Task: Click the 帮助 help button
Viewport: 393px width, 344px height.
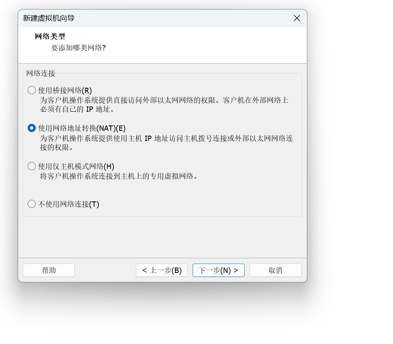Action: coord(49,270)
